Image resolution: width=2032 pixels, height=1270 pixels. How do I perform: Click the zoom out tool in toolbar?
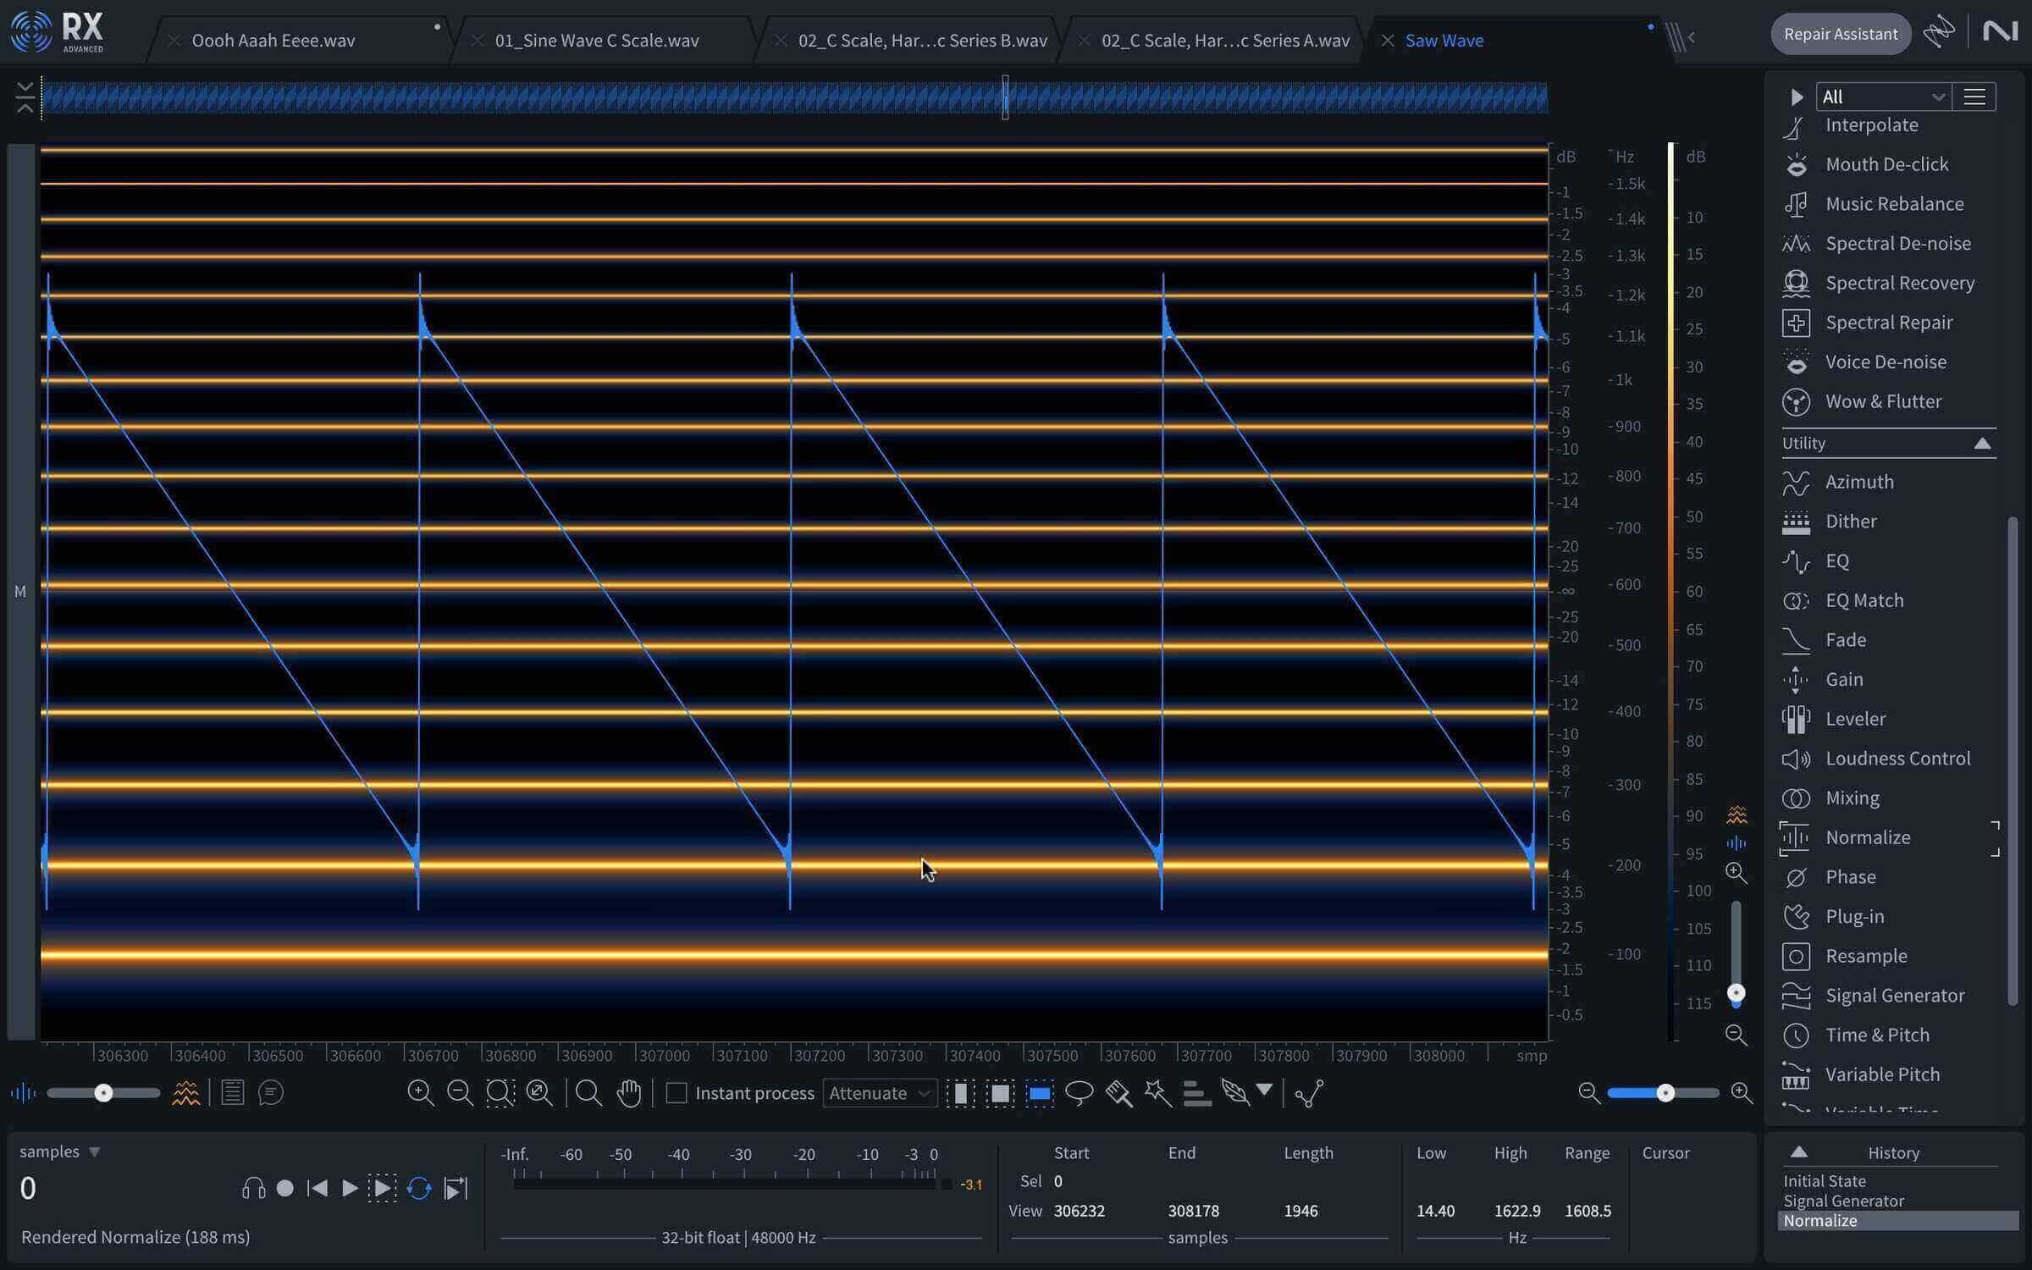point(460,1093)
